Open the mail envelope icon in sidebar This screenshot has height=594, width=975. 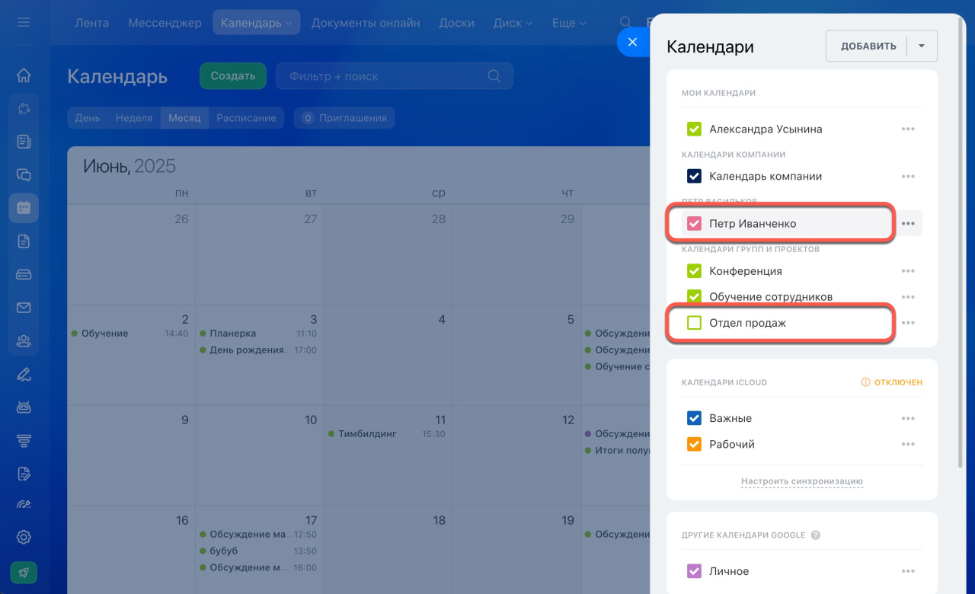click(24, 308)
